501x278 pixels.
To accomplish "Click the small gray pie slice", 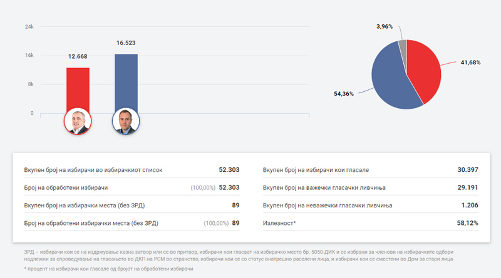I will click(x=403, y=47).
